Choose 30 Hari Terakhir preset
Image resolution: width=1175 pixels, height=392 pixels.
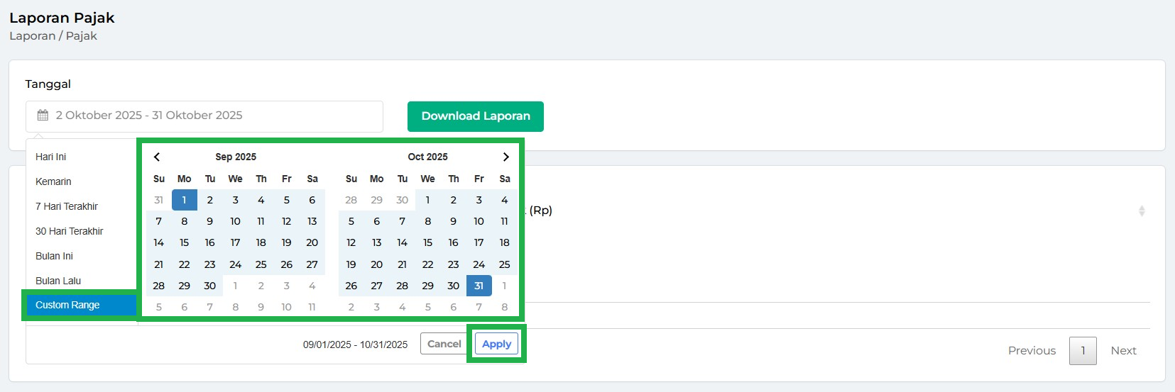pos(70,231)
